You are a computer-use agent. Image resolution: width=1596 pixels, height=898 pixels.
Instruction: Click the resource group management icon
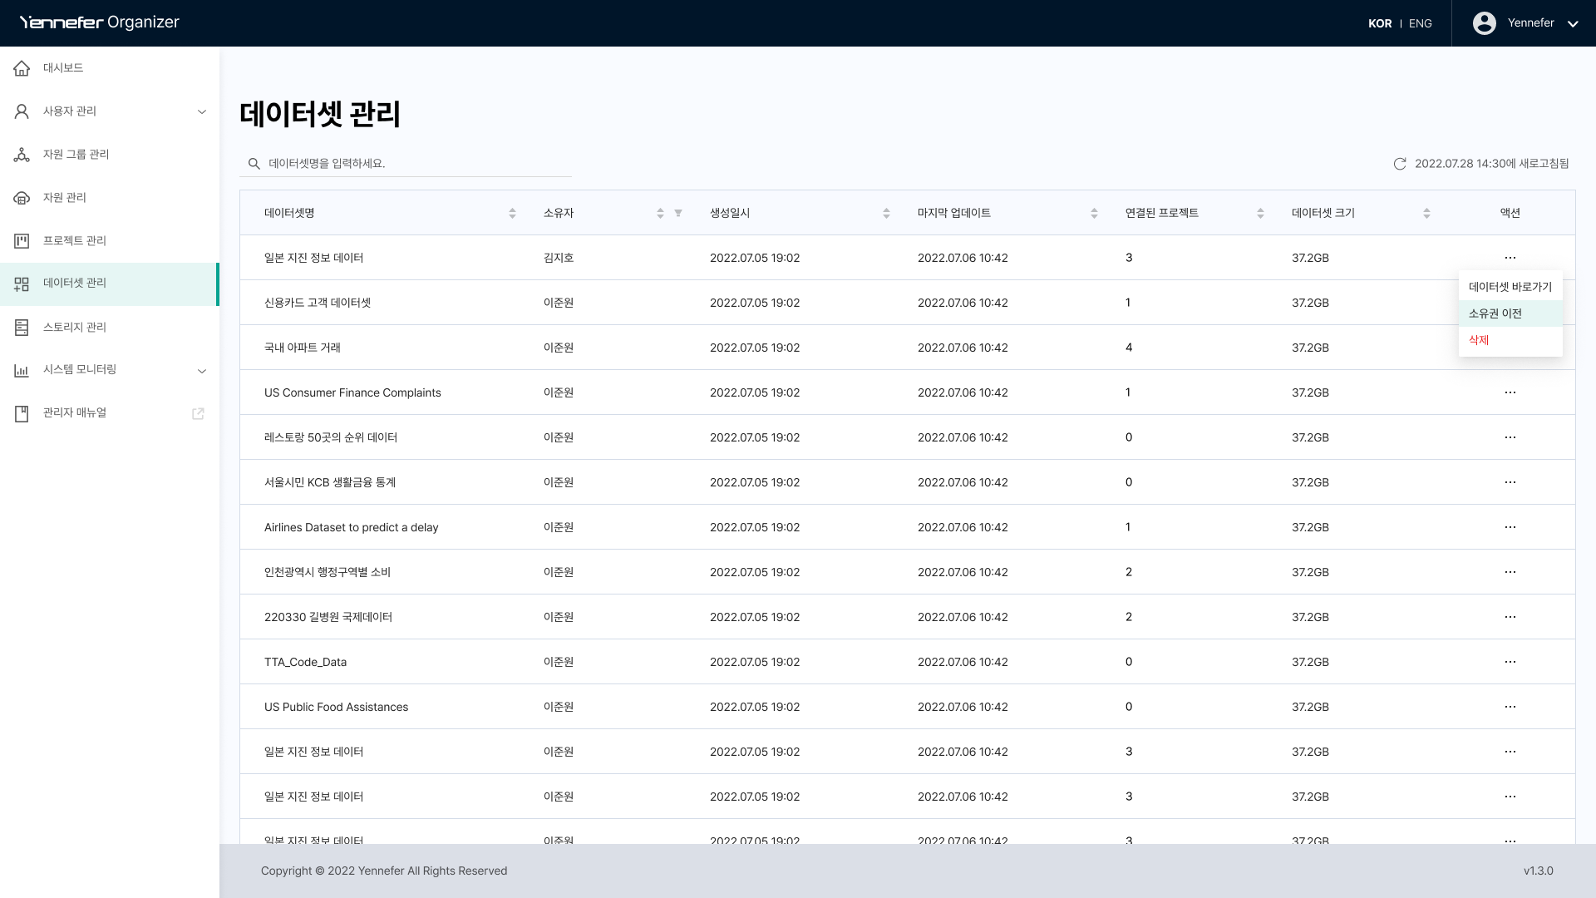point(22,155)
